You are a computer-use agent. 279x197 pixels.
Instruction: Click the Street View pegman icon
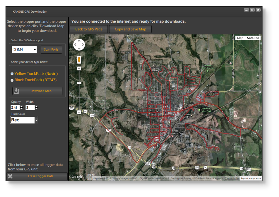[x=79, y=60]
